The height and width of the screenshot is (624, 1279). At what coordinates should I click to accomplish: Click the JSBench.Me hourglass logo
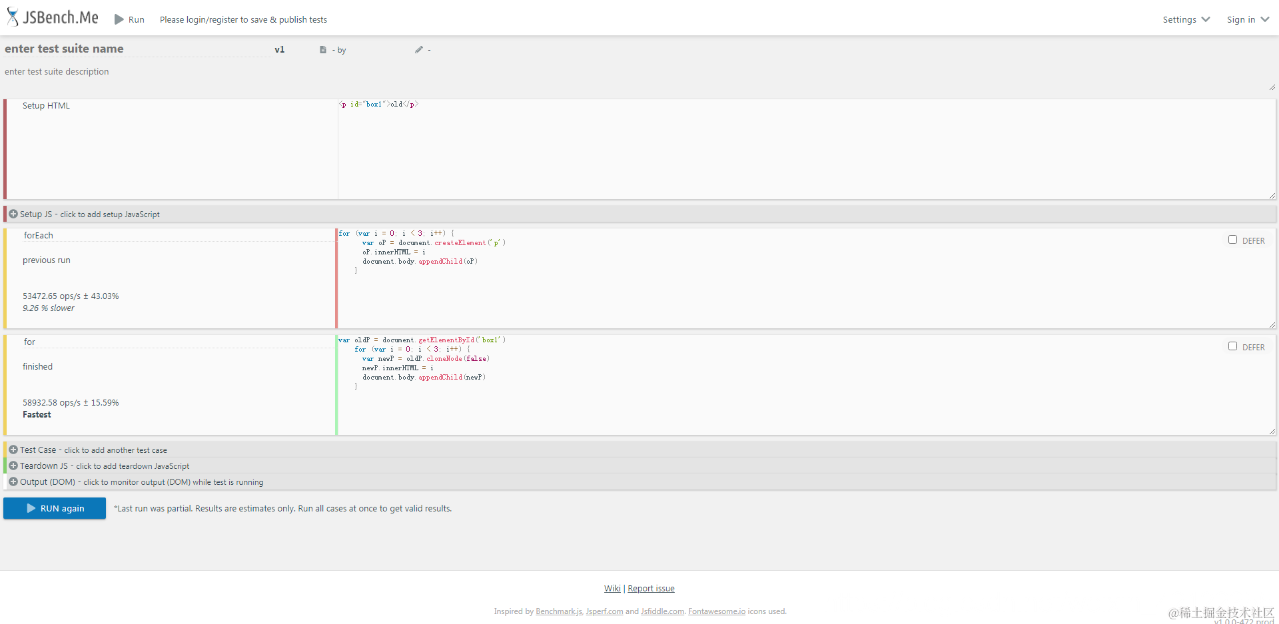tap(13, 17)
